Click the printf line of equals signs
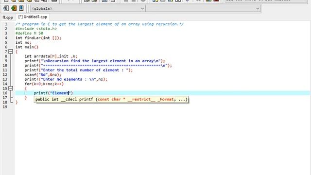 (98, 66)
